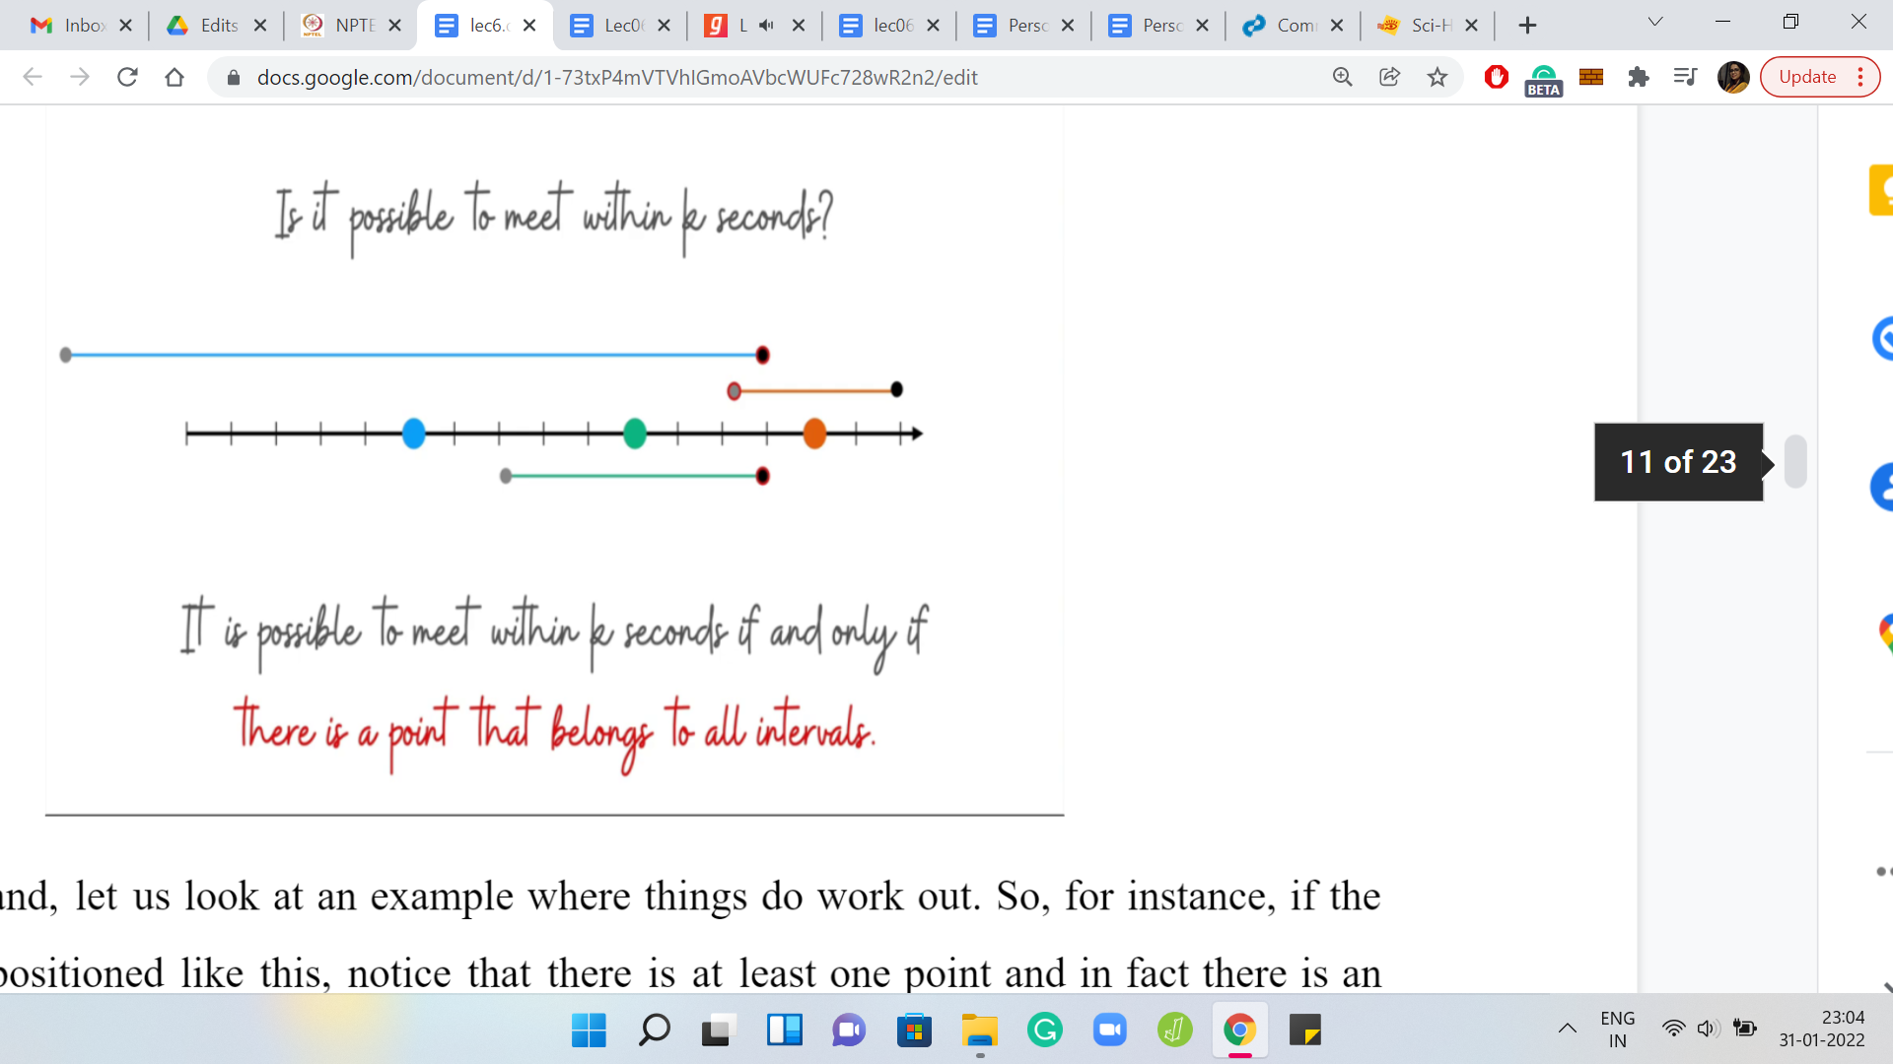Click the share page icon
The image size is (1893, 1064).
pos(1389,77)
